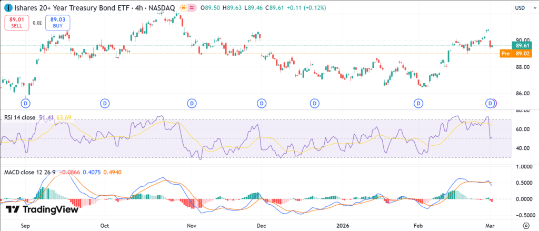
Task: Click the MACD histogram value -0.0866
Action: pyautogui.click(x=69, y=172)
